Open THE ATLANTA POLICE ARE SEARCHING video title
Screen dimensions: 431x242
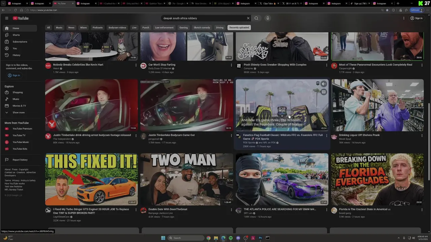coord(280,209)
